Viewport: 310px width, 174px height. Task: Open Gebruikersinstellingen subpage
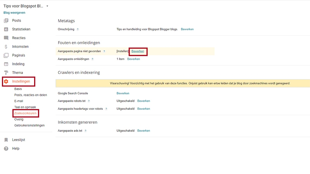pyautogui.click(x=29, y=125)
